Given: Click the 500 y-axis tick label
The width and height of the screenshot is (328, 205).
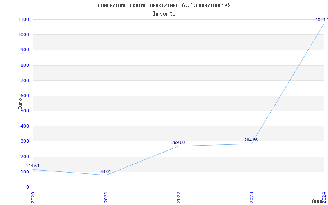Looking at the screenshot, I should (x=25, y=111).
